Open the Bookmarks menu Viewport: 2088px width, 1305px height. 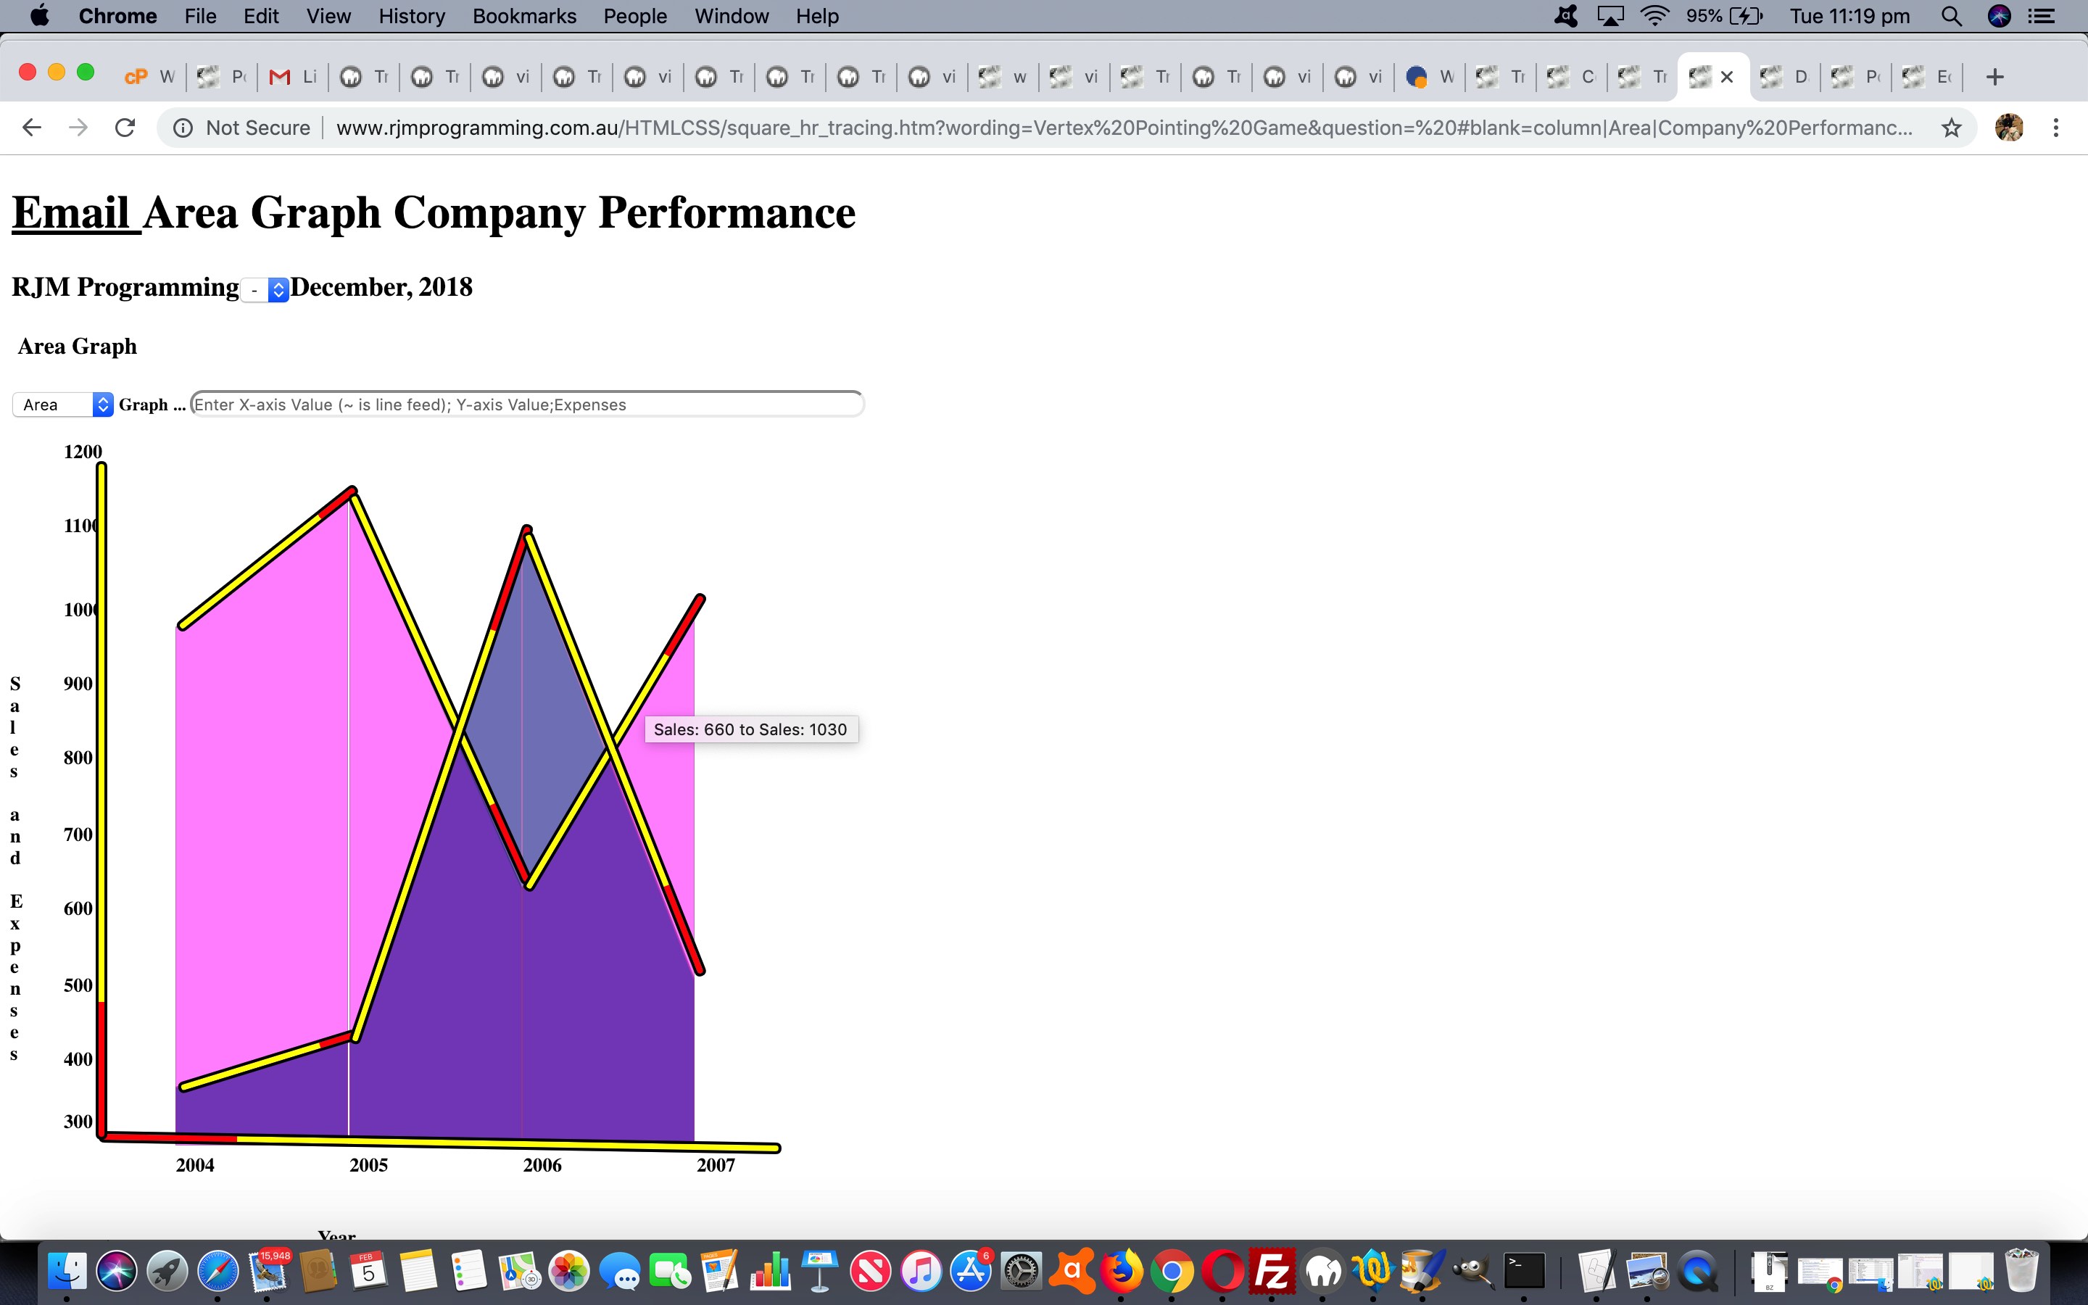523,15
